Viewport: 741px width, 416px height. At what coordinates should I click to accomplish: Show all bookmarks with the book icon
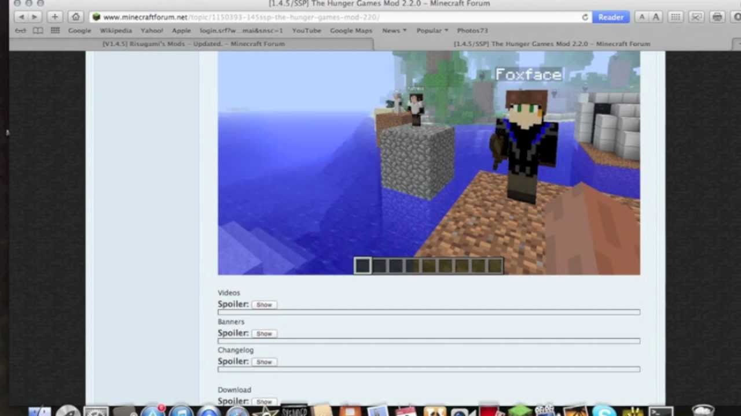click(38, 31)
